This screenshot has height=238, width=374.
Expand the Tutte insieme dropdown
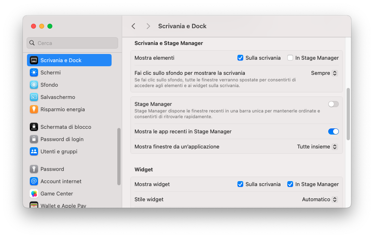pyautogui.click(x=317, y=147)
